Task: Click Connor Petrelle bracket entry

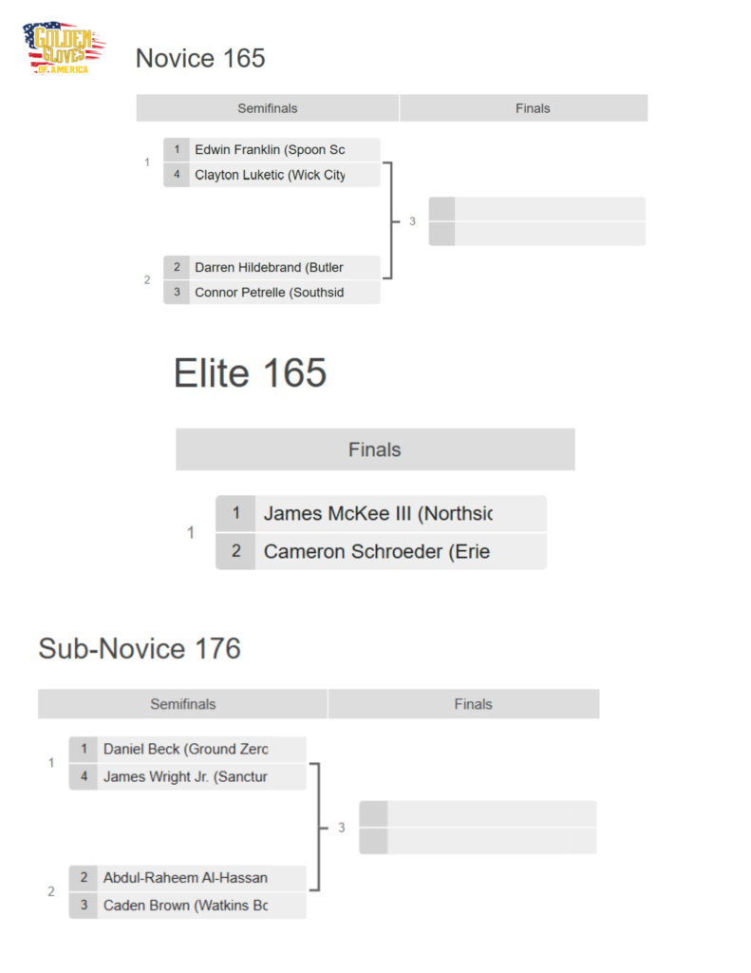Action: coord(271,293)
